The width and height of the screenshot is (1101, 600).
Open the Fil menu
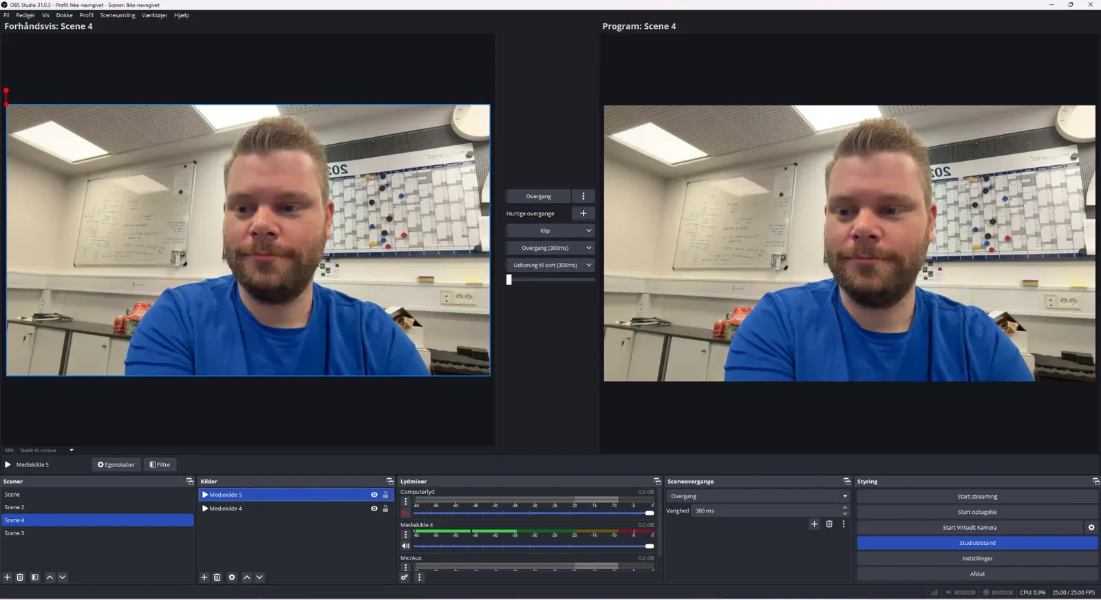6,15
